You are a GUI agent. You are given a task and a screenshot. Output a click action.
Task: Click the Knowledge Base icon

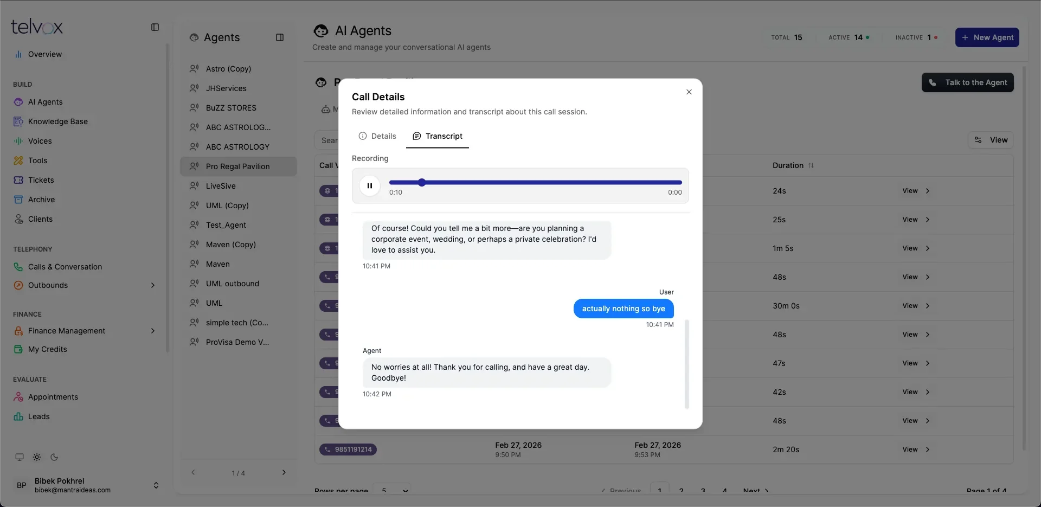tap(18, 121)
